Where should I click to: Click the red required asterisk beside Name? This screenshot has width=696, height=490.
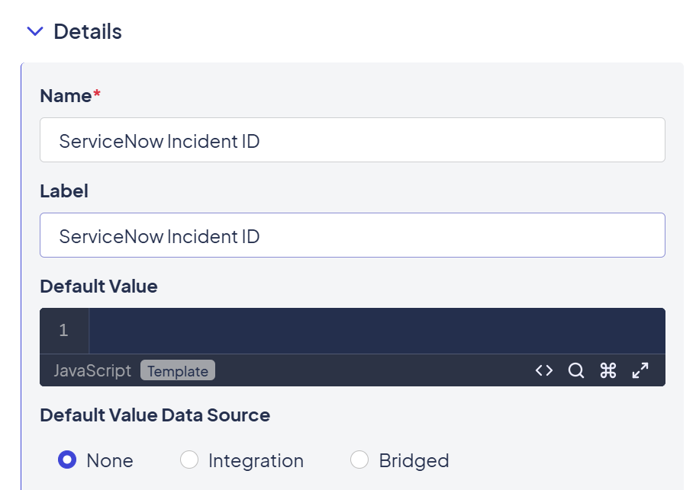(97, 94)
